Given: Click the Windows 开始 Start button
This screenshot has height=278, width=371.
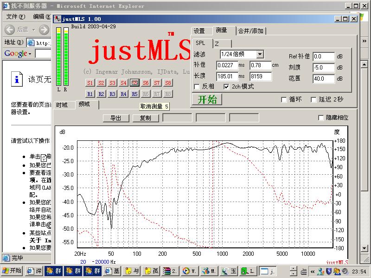Looking at the screenshot, I should tap(12, 271).
